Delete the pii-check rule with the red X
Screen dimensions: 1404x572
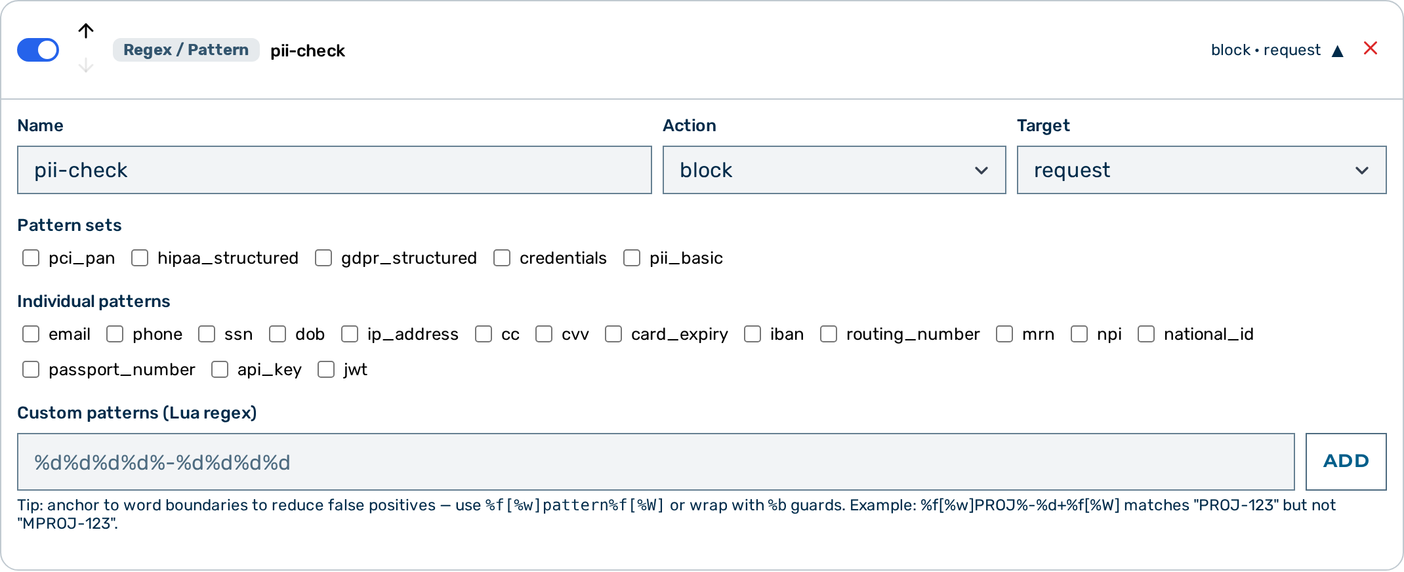coord(1371,49)
